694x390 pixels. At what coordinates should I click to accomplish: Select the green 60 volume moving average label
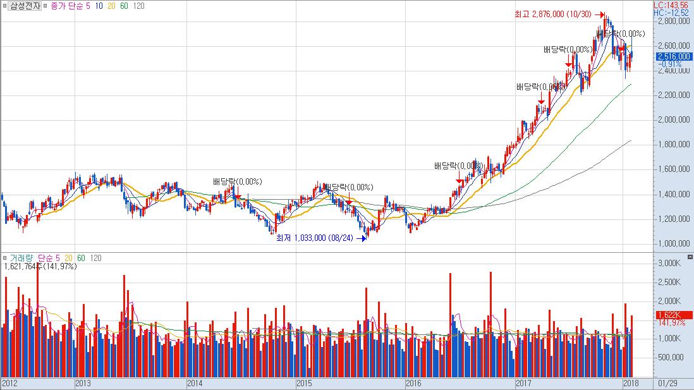(x=81, y=258)
